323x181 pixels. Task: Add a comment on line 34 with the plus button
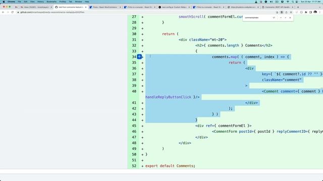click(x=139, y=57)
